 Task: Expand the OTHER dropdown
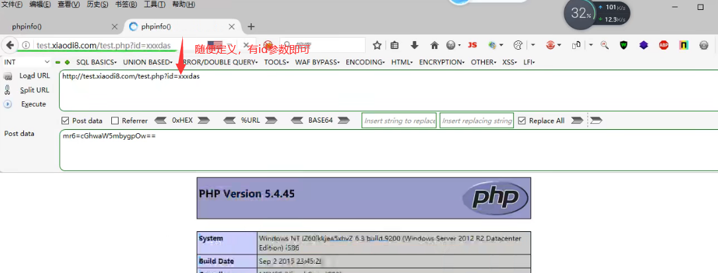tap(484, 62)
